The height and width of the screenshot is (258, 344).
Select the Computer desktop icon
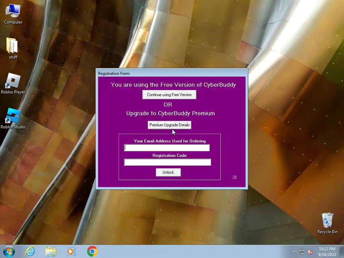(x=13, y=14)
